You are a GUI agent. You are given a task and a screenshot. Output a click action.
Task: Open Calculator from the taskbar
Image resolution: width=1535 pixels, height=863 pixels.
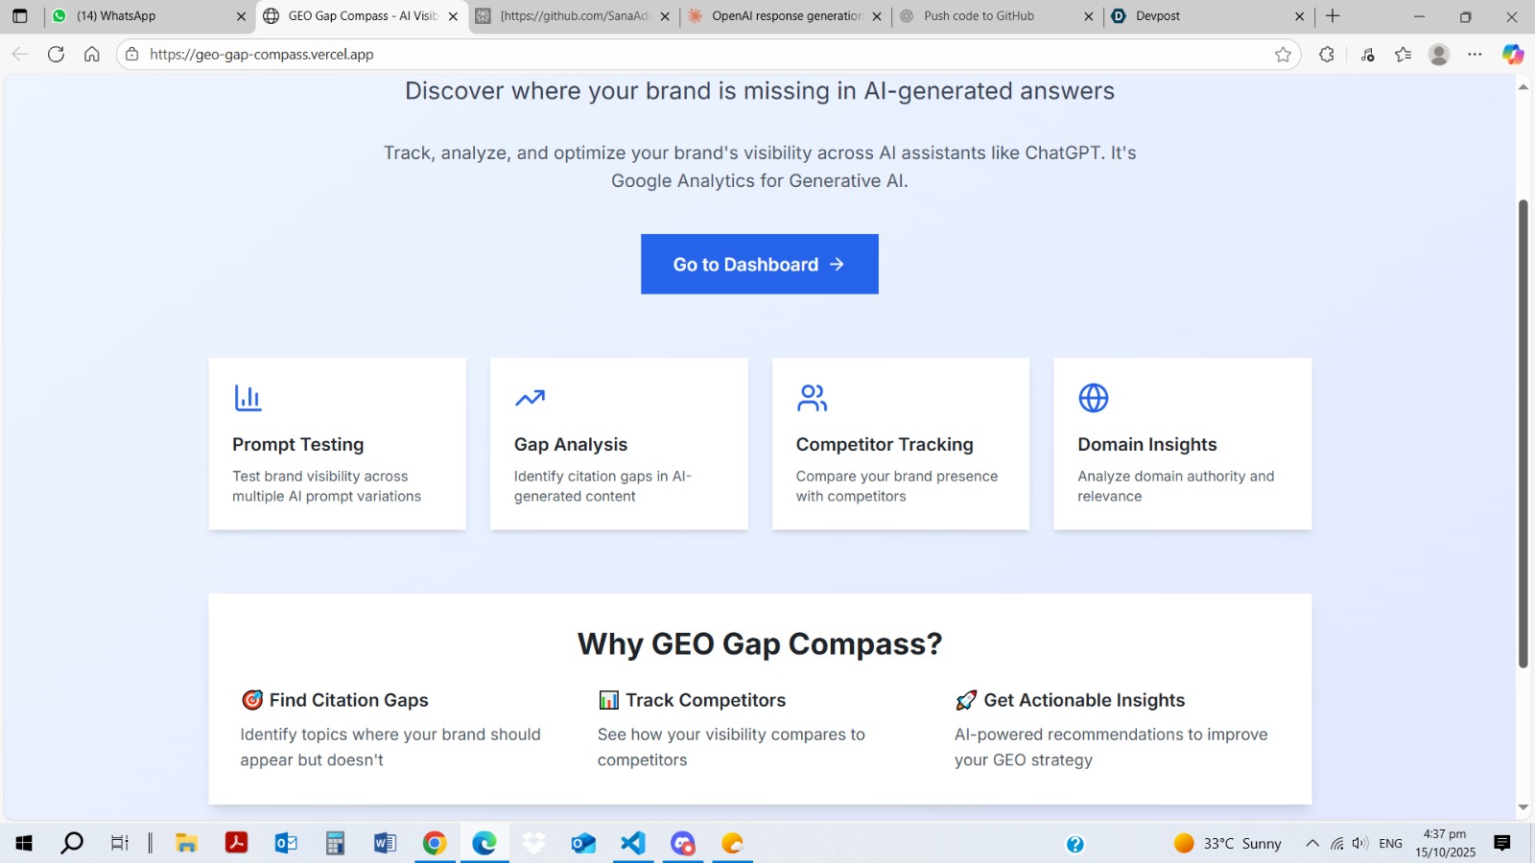[x=335, y=843]
